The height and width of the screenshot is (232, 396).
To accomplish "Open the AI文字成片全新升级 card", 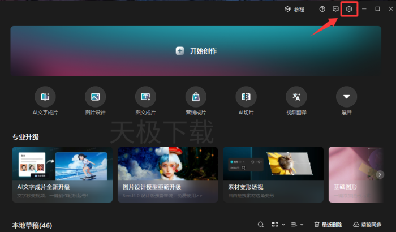I will click(x=62, y=174).
